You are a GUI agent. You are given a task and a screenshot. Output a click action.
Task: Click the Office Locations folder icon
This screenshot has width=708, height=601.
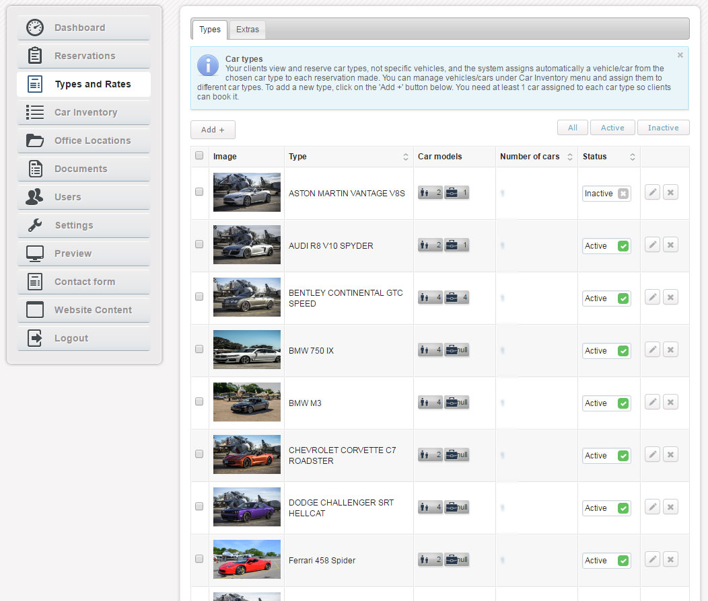coord(35,141)
